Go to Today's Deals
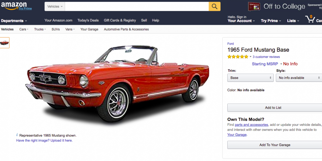 point(88,20)
